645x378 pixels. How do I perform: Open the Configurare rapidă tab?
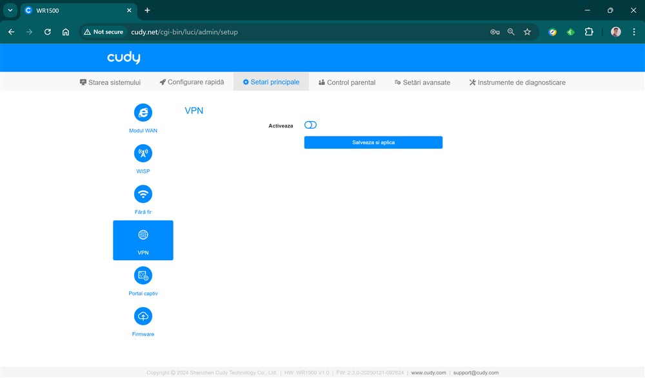192,82
